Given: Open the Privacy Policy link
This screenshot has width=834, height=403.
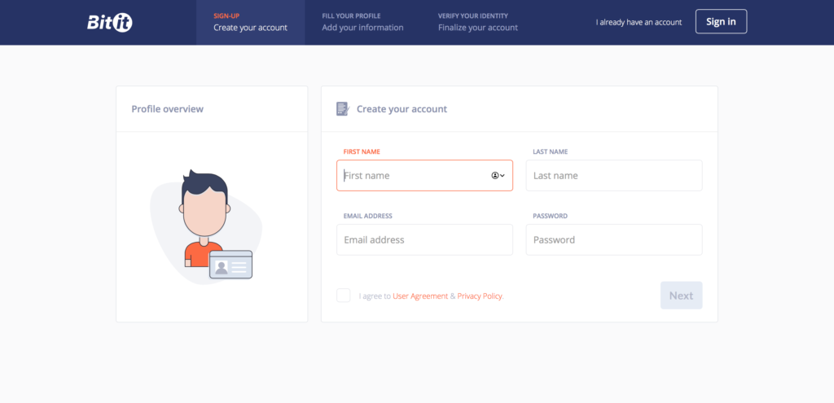Looking at the screenshot, I should (x=481, y=296).
